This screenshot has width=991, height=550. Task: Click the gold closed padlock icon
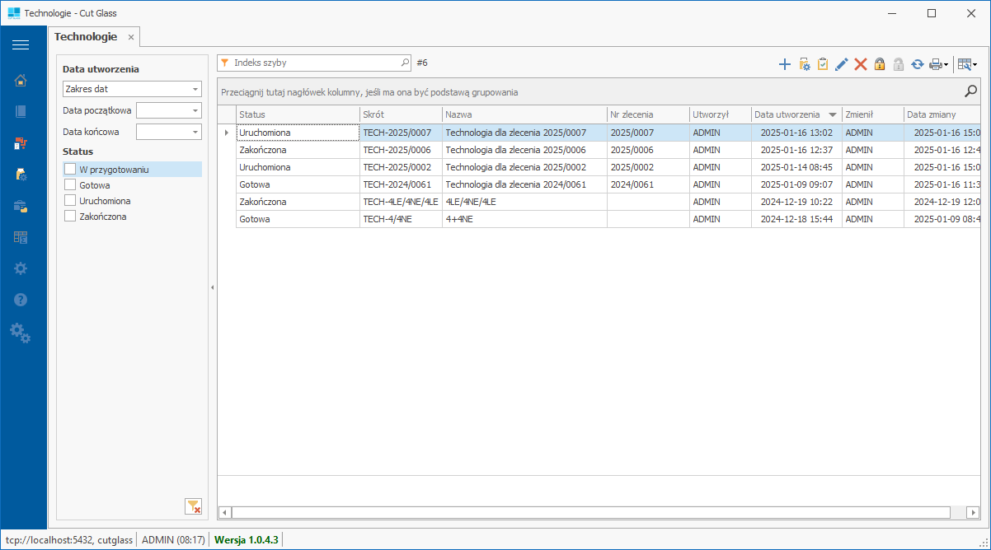click(x=880, y=64)
